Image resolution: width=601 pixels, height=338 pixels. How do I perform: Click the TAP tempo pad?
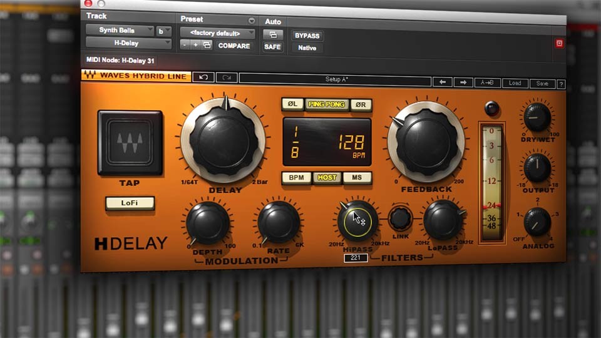[130, 143]
